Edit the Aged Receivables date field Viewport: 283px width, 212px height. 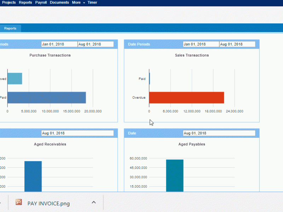click(77, 133)
